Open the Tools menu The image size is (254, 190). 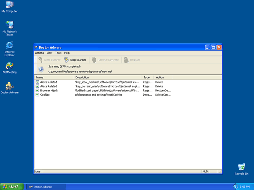(58, 53)
